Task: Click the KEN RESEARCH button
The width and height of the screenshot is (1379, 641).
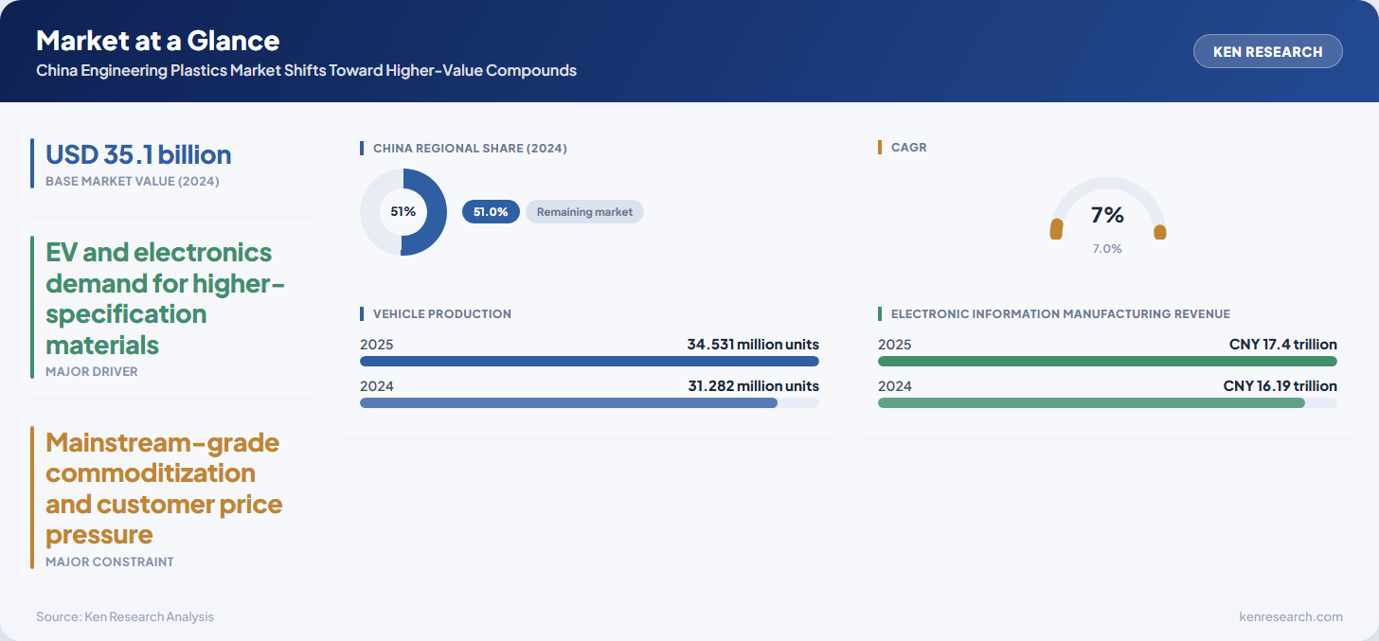Action: click(x=1267, y=51)
